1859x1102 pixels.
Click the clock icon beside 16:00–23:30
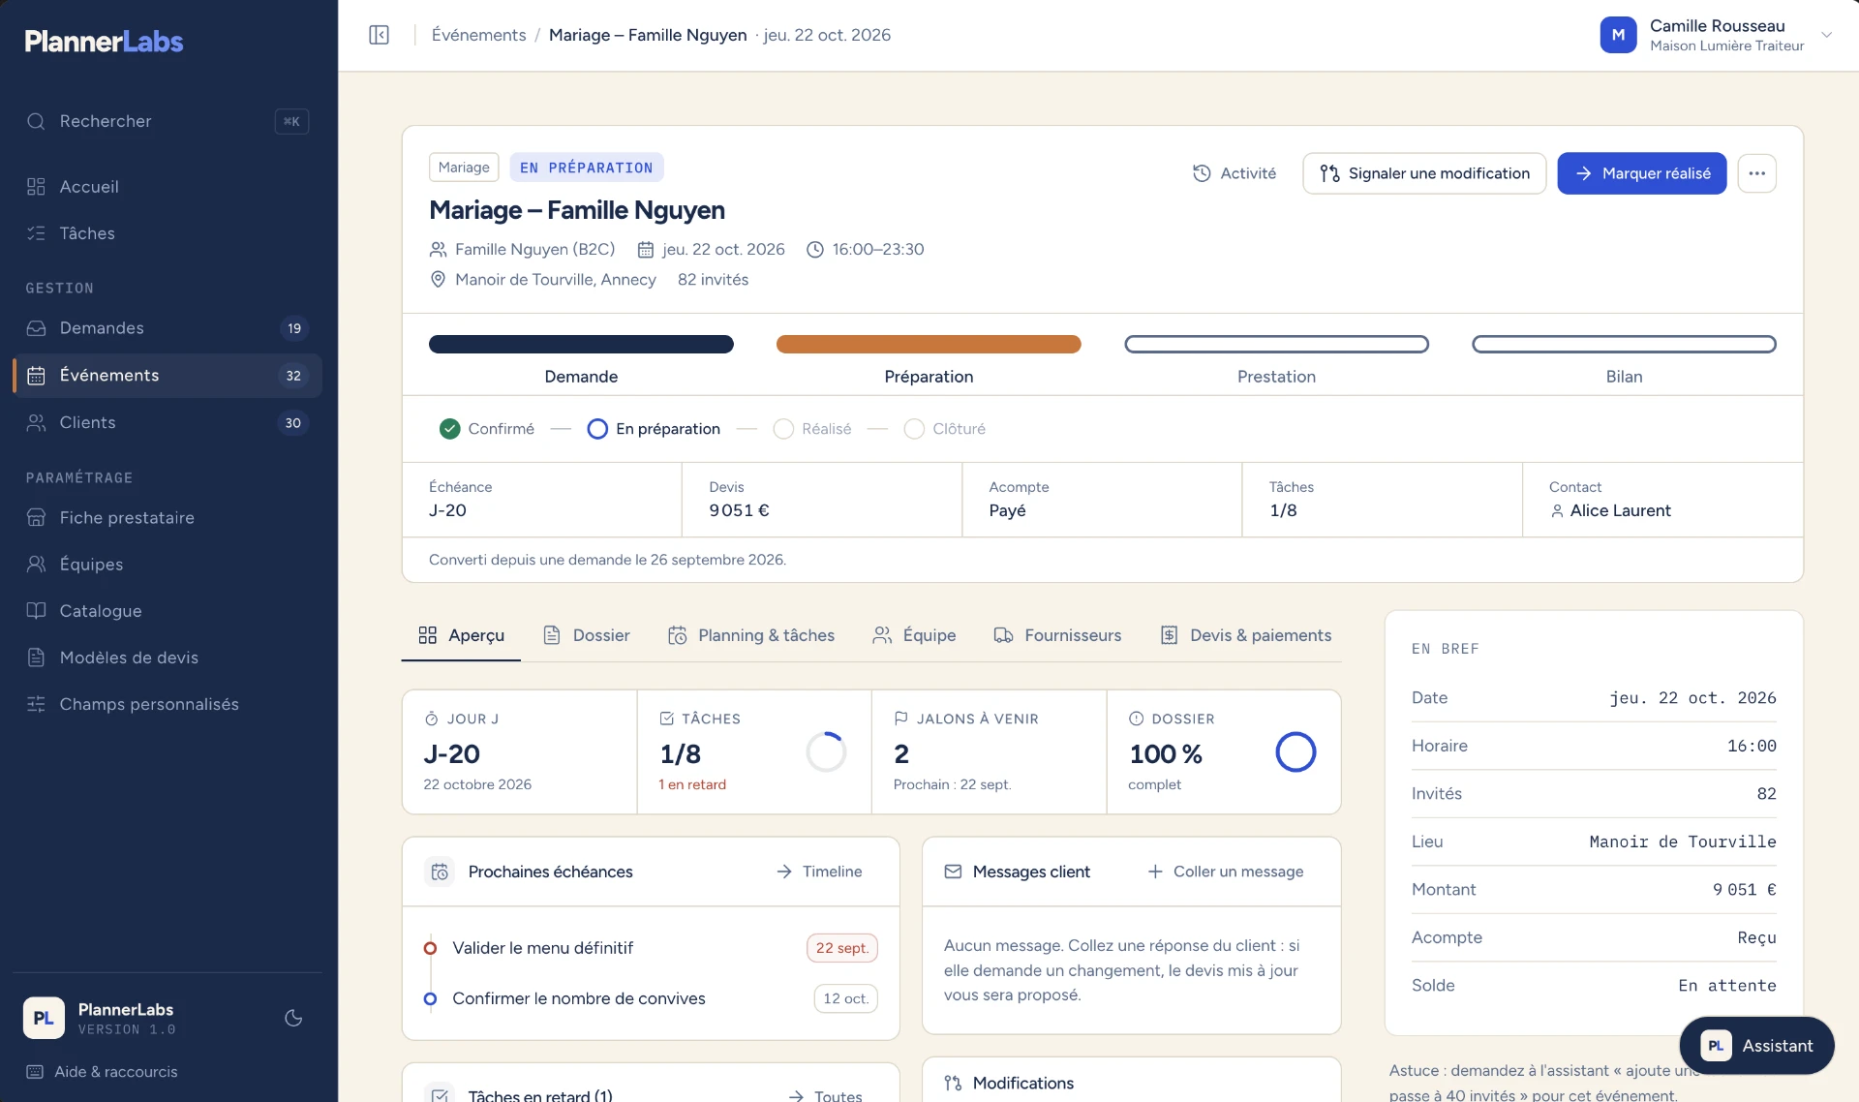[x=815, y=250]
